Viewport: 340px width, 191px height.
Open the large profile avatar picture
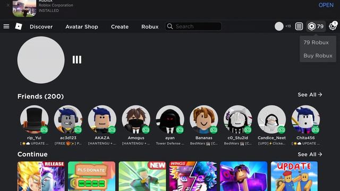pos(41,60)
